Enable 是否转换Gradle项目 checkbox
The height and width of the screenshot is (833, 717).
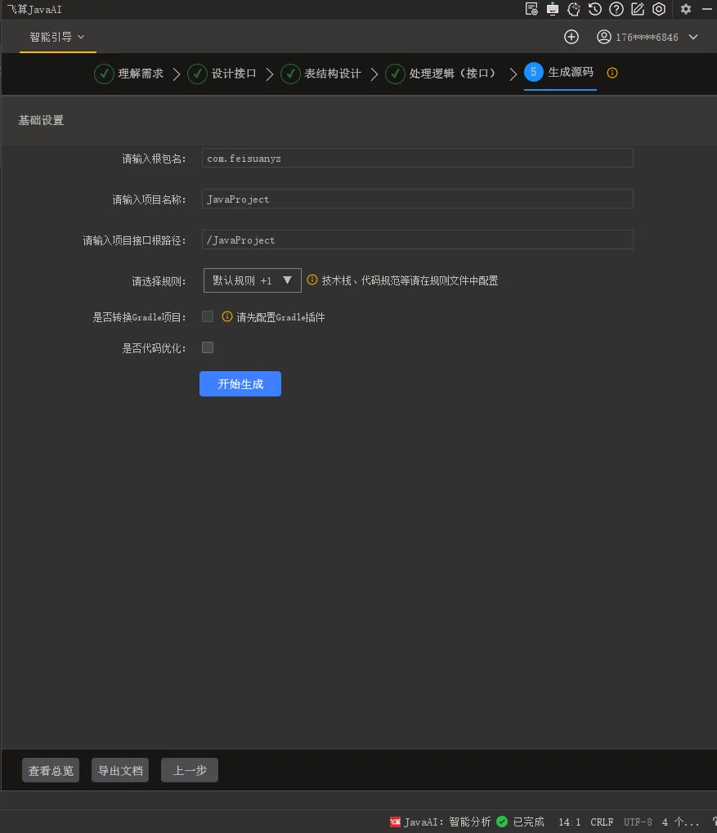[x=208, y=316]
